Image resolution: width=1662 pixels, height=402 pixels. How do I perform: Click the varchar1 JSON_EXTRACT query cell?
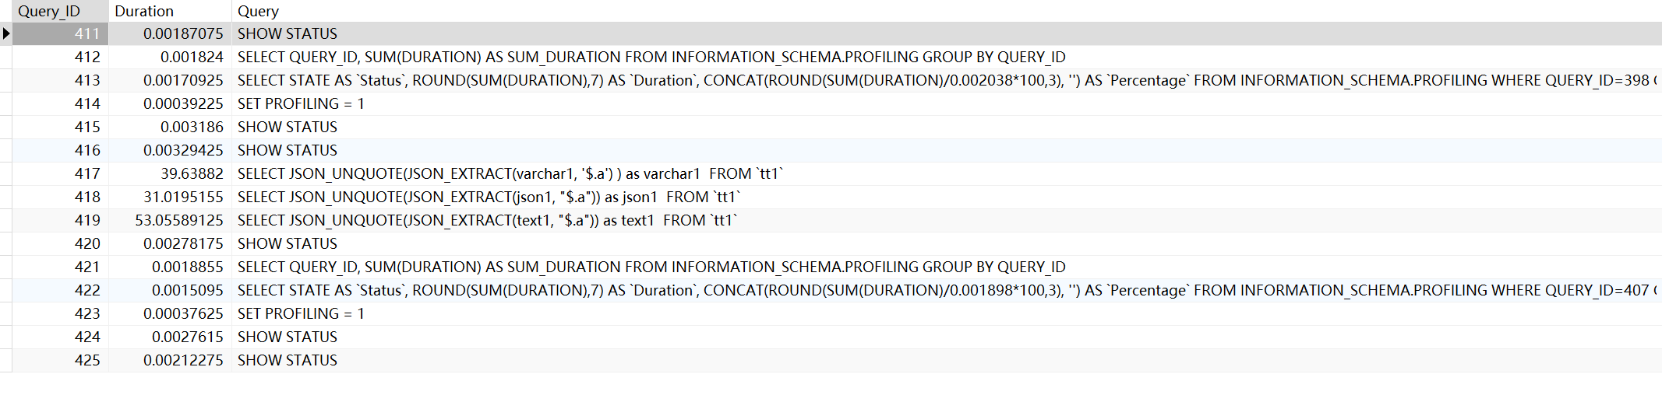click(510, 173)
